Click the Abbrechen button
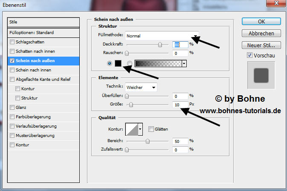 tap(261, 33)
